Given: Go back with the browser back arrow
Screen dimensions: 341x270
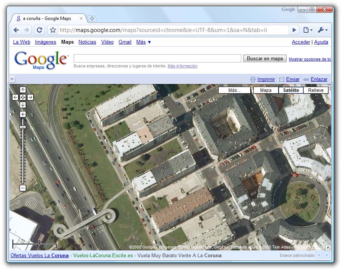Looking at the screenshot, I should [x=16, y=30].
